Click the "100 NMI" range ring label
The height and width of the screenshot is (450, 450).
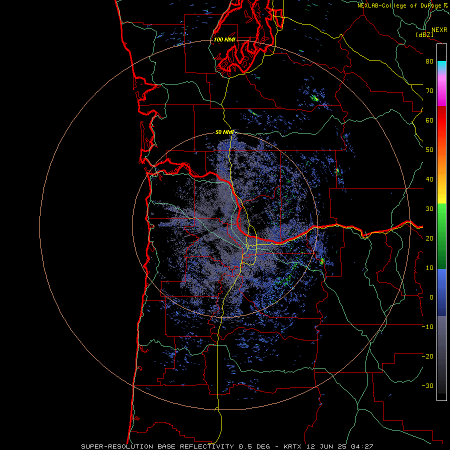pos(224,39)
